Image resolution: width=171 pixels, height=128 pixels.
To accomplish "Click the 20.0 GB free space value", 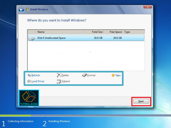I will point(117,38).
